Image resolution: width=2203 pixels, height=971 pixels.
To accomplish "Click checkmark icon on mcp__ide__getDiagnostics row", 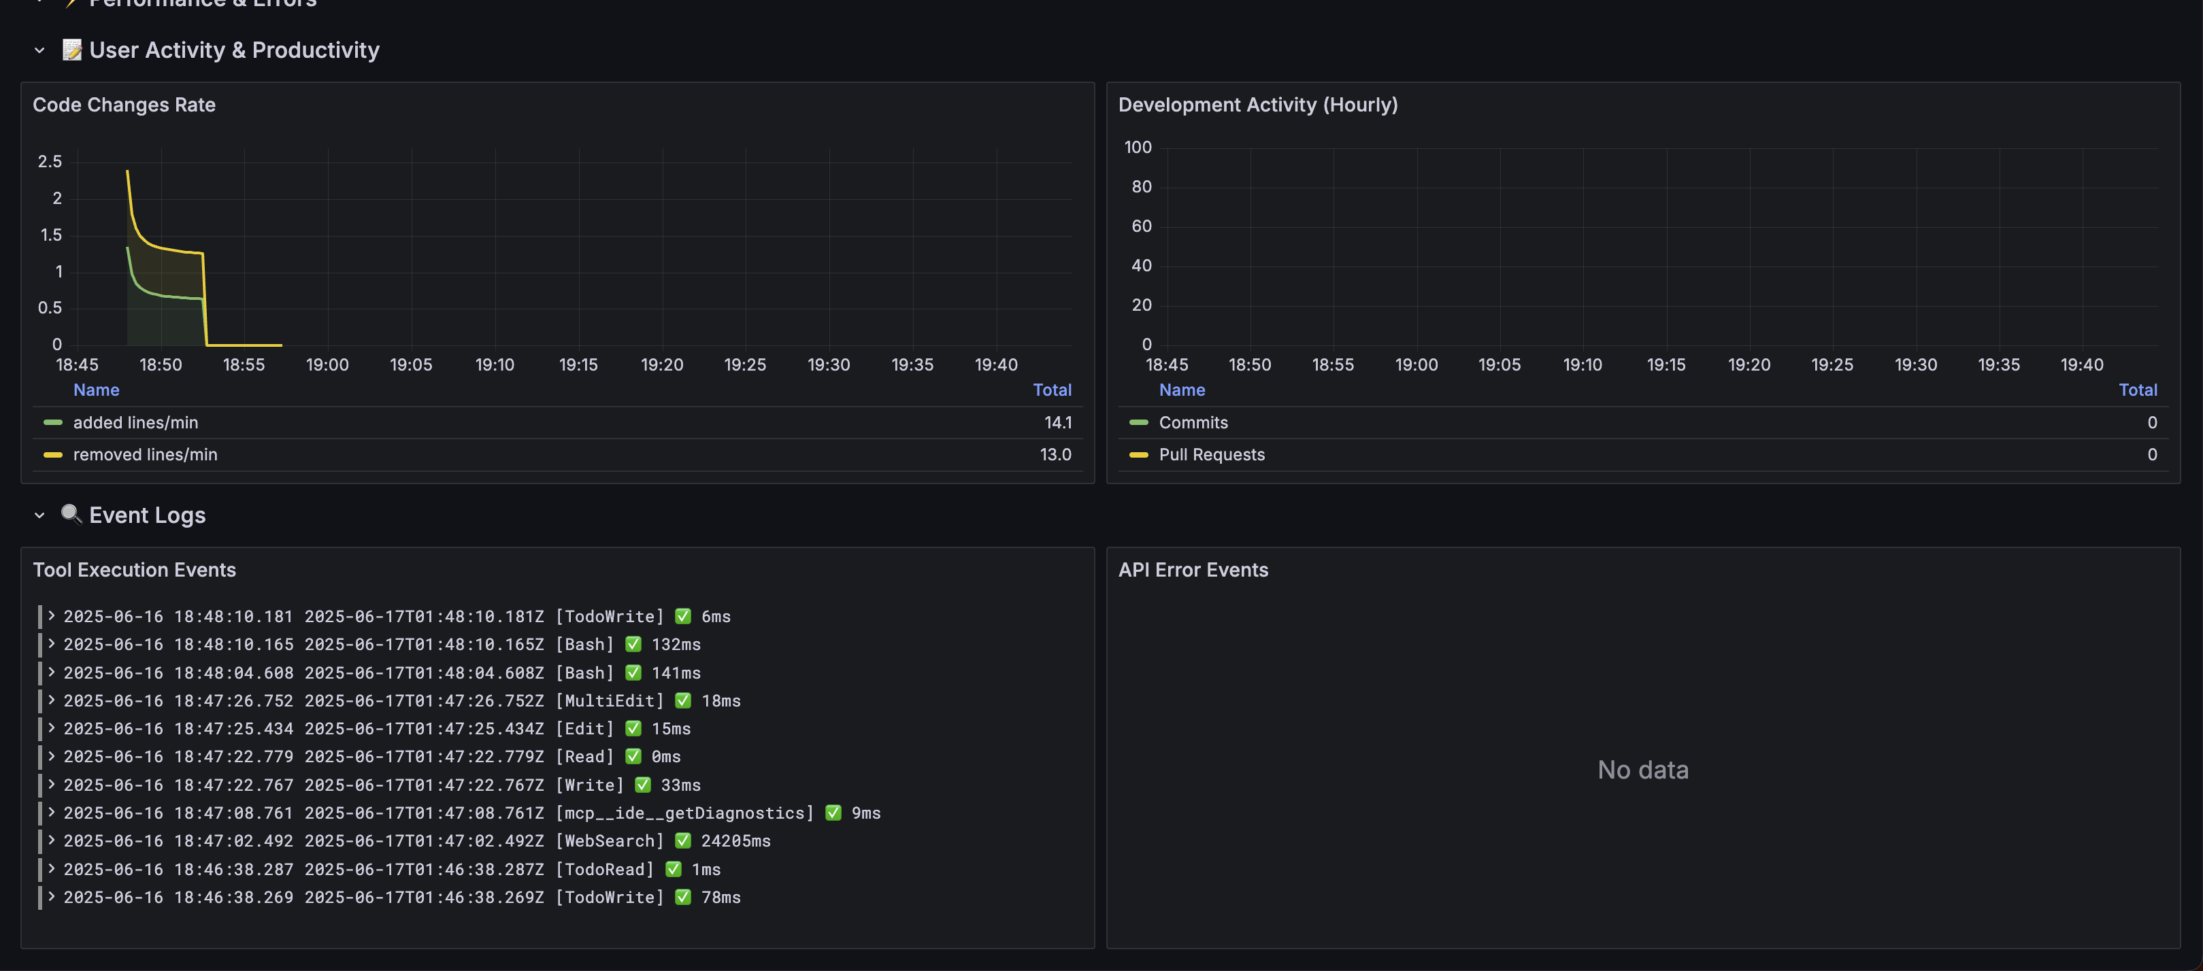I will click(833, 813).
